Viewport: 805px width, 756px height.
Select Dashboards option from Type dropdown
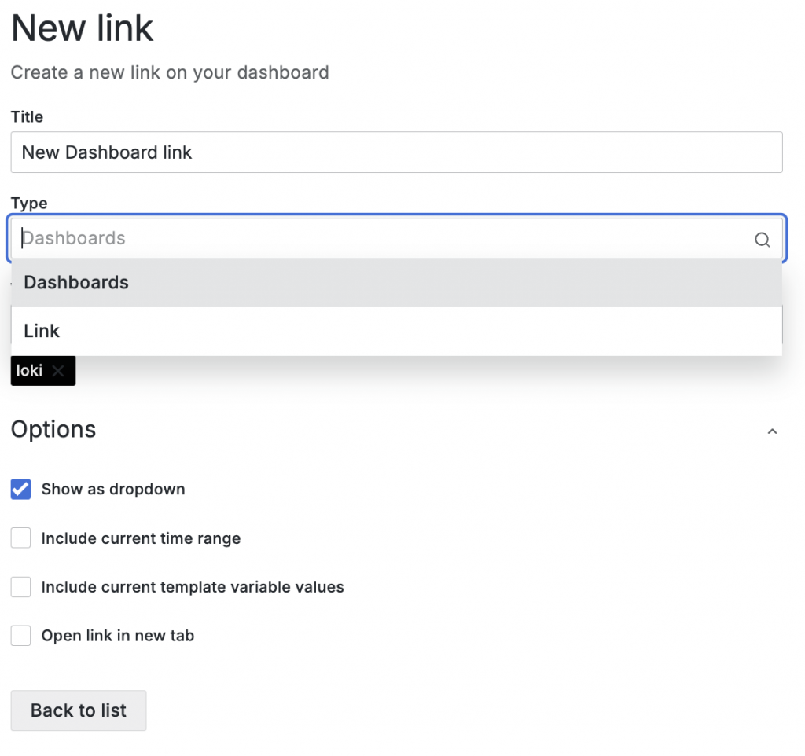pyautogui.click(x=76, y=283)
